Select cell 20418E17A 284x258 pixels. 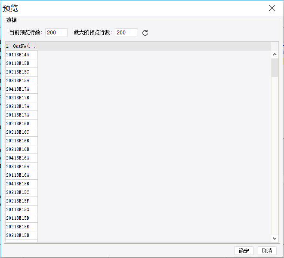22,89
